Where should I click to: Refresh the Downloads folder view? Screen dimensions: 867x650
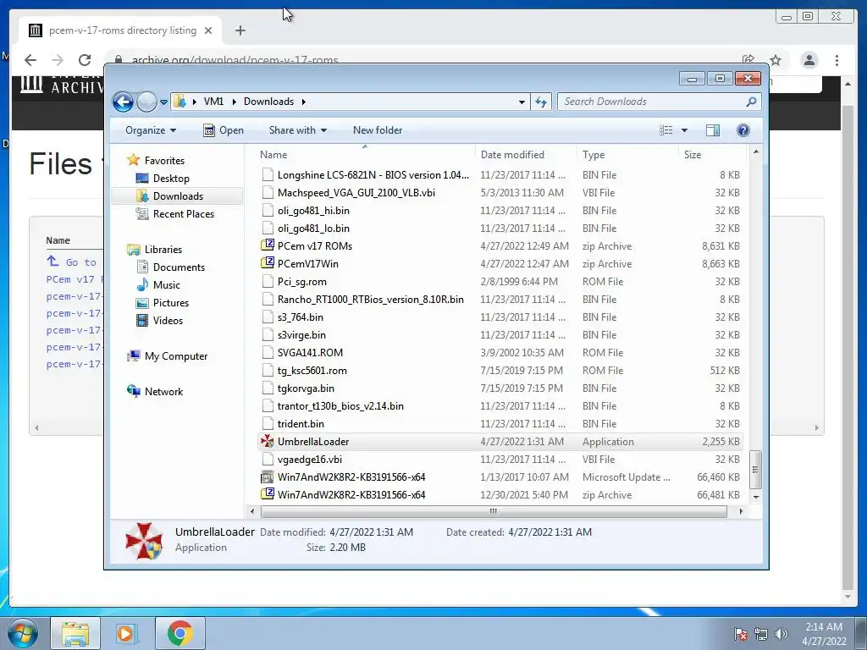(x=541, y=102)
